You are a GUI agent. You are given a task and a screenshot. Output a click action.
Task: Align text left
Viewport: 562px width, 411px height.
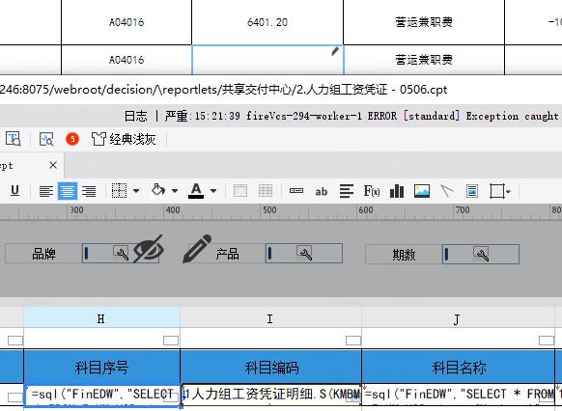click(46, 191)
